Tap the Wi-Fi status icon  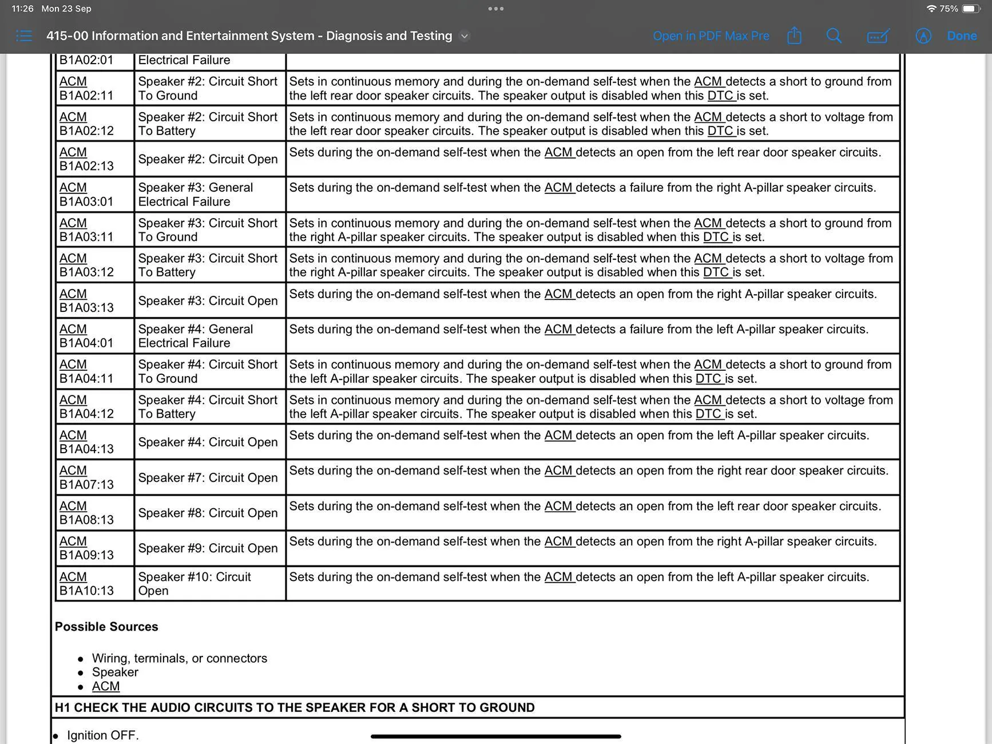tap(931, 9)
